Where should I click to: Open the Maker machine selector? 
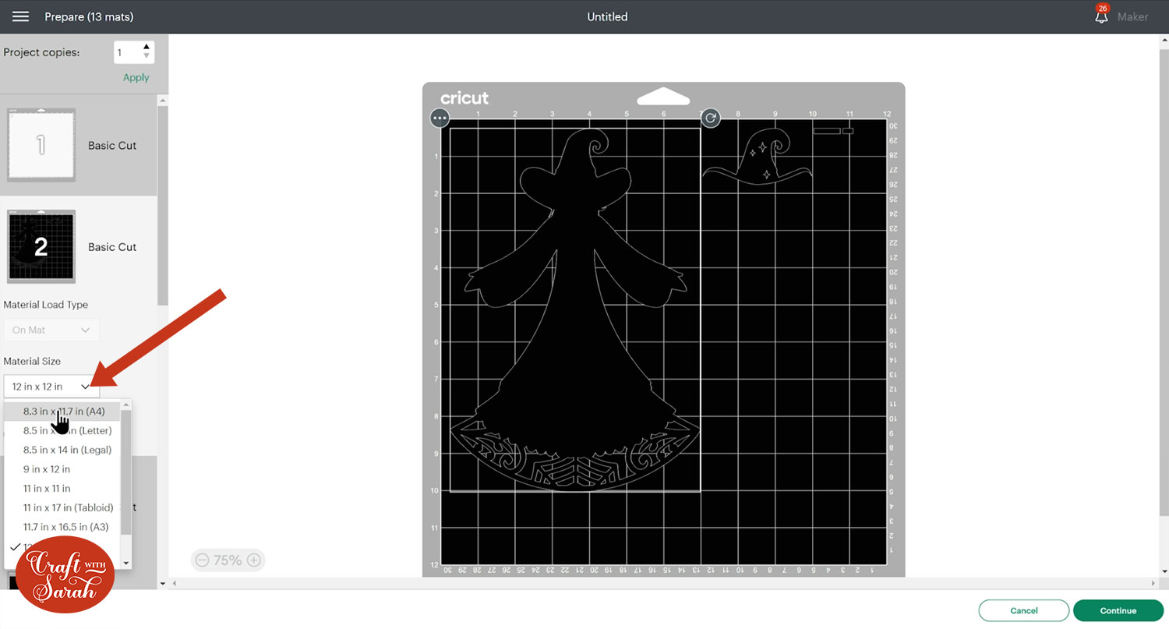(x=1132, y=16)
